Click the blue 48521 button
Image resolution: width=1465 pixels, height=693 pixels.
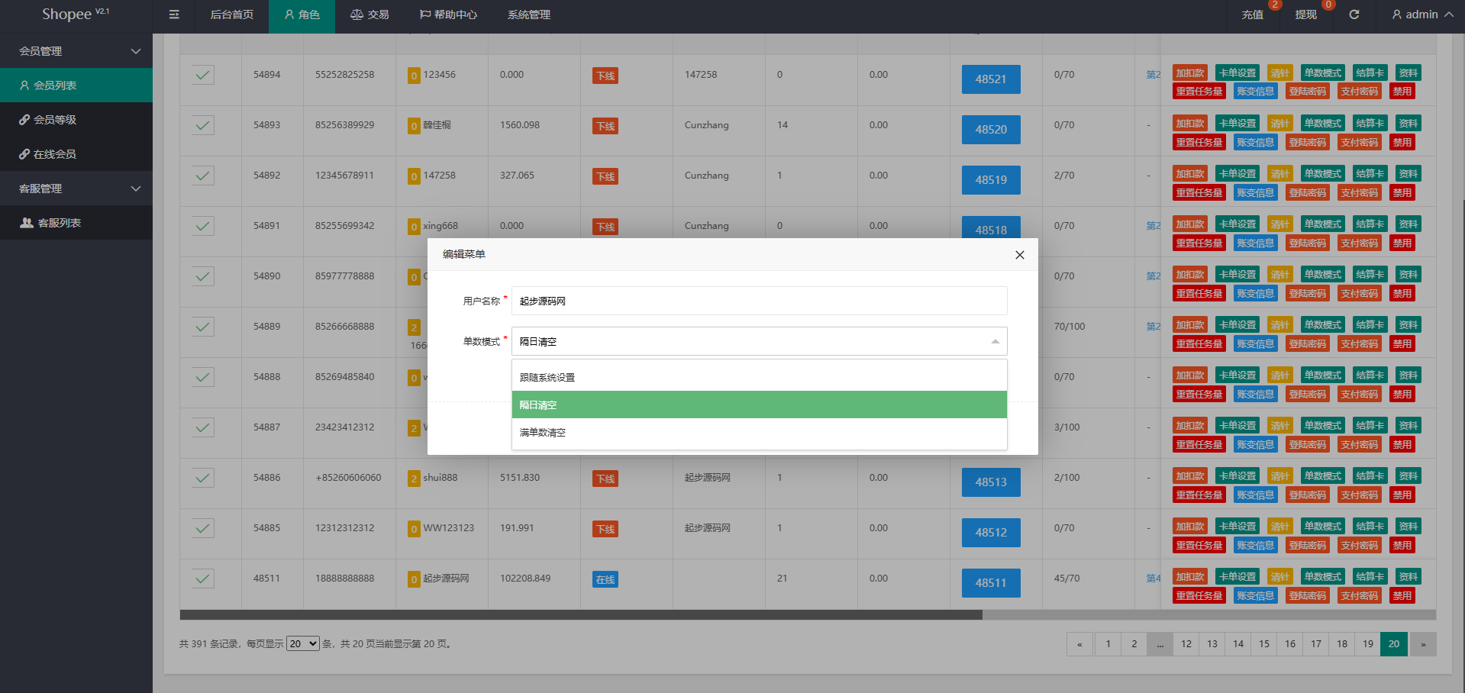tap(991, 79)
